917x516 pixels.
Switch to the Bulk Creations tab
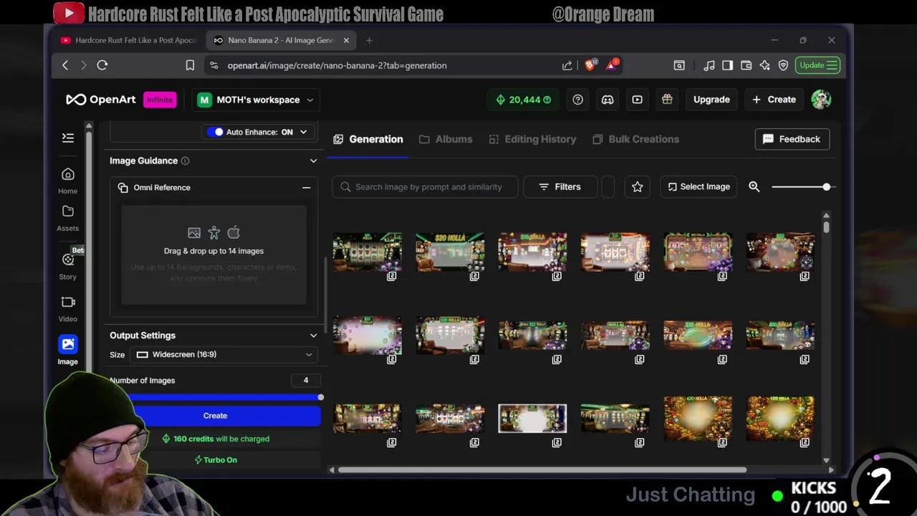635,139
